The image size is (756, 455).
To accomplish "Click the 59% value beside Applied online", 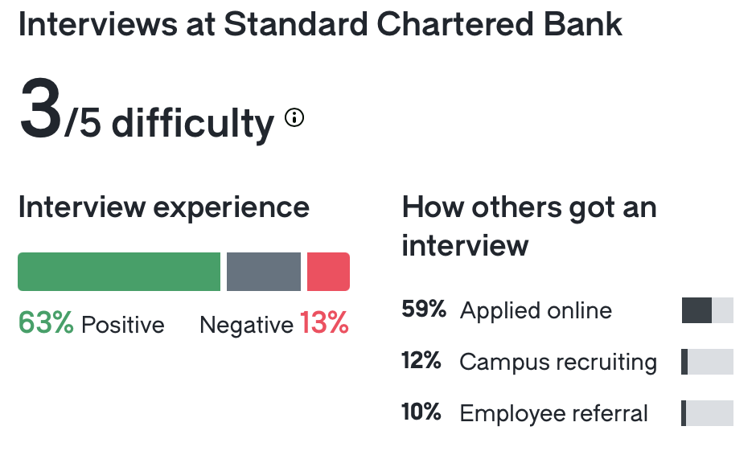I will pos(423,309).
